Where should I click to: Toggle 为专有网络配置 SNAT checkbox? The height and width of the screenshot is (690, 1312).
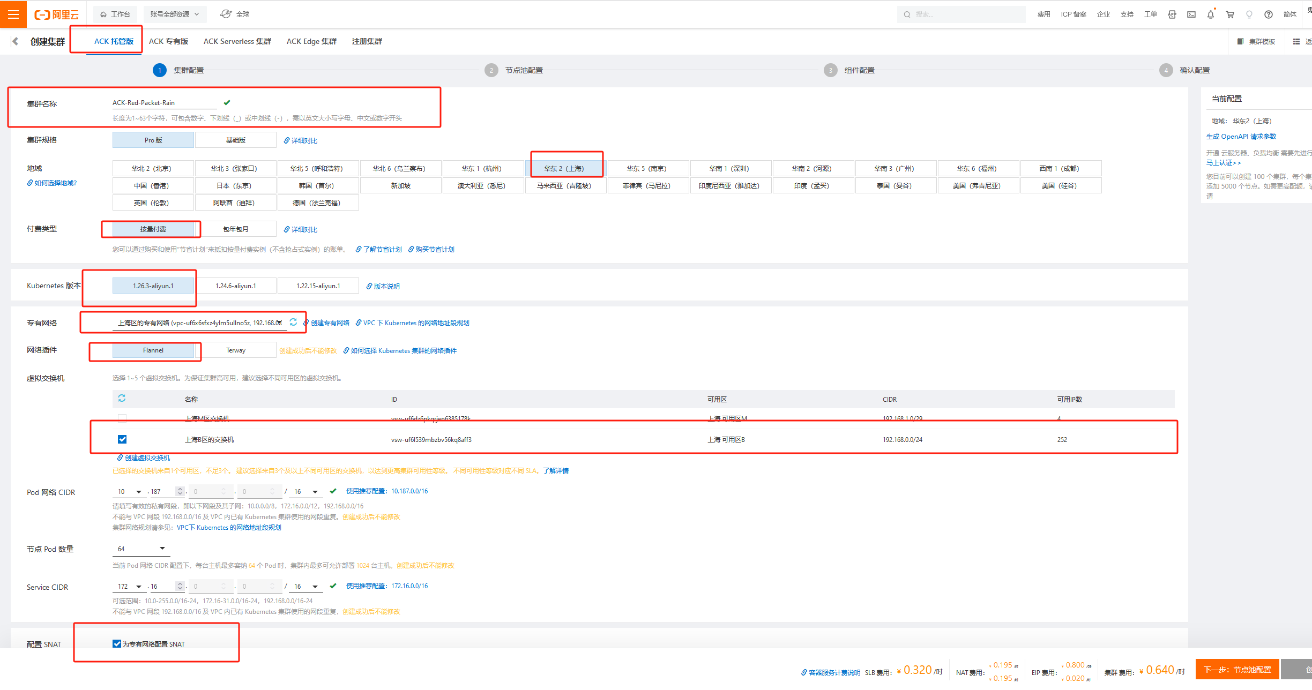[117, 643]
